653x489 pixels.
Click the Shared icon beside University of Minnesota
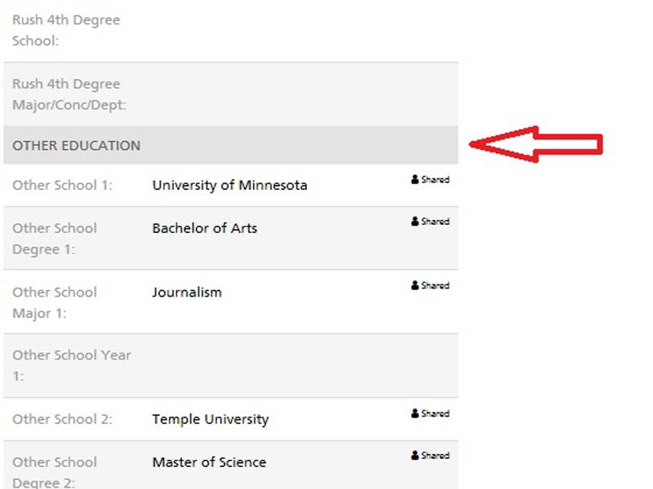(x=430, y=179)
